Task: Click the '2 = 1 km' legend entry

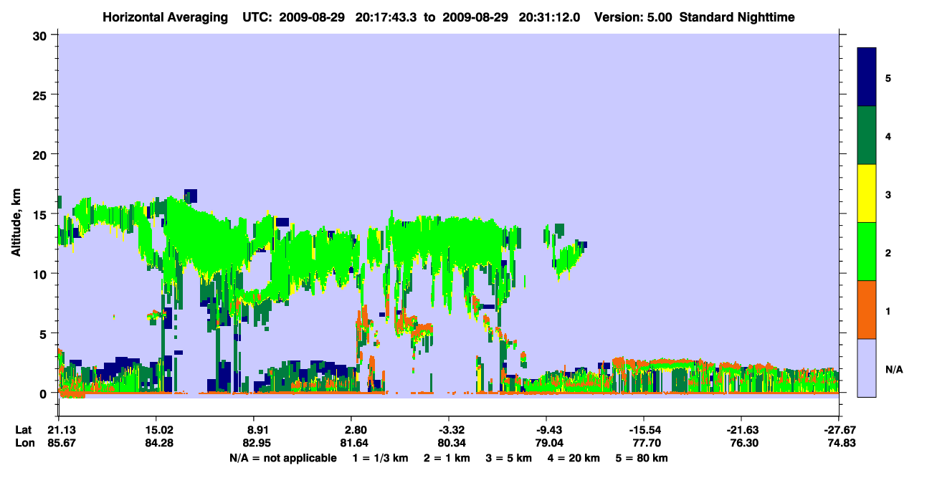Action: [x=447, y=458]
